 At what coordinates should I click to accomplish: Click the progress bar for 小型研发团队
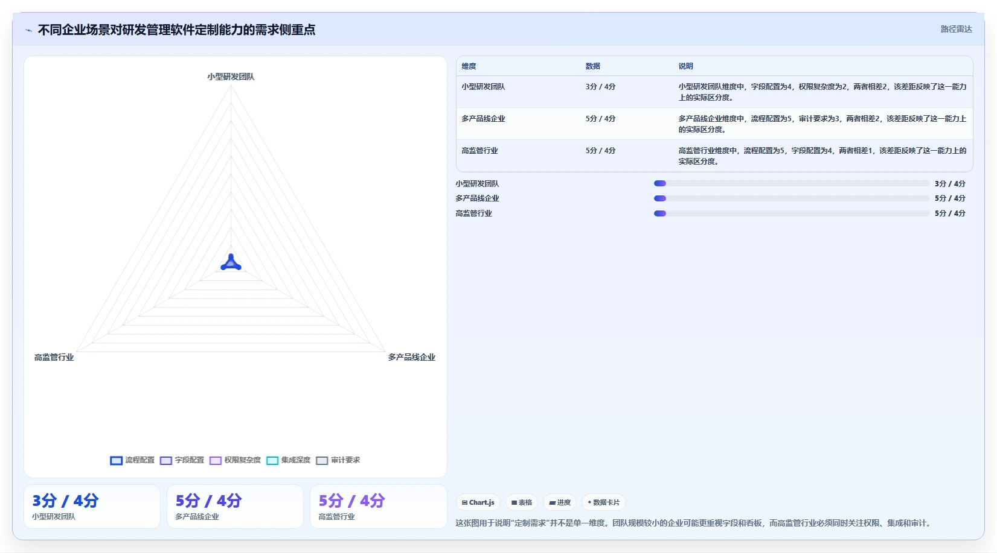tap(792, 183)
